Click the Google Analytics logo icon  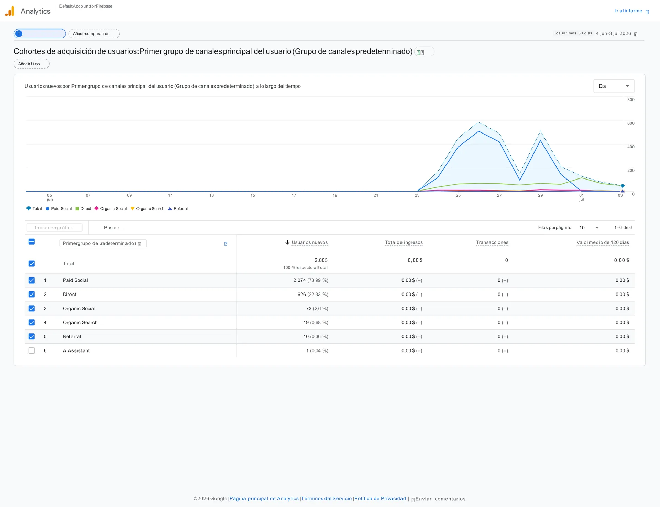click(x=10, y=11)
